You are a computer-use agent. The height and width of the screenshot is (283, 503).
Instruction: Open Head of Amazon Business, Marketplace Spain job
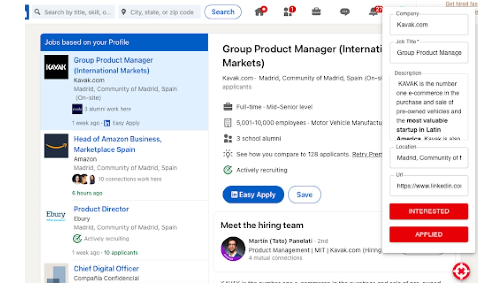pos(117,144)
